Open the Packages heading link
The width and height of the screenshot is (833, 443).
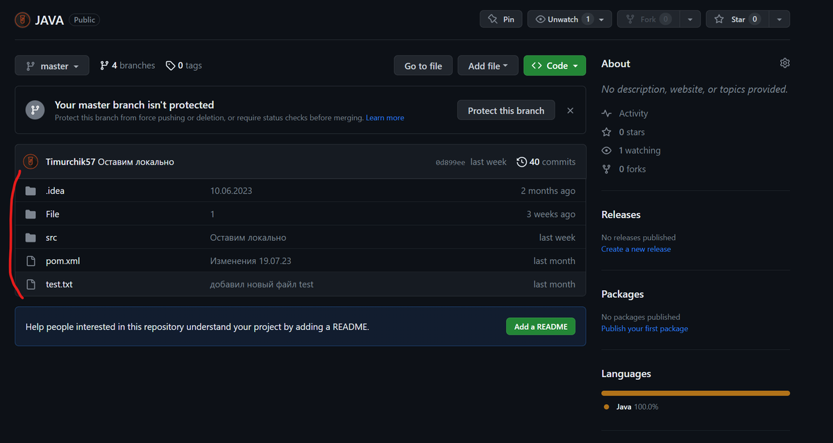click(x=623, y=294)
